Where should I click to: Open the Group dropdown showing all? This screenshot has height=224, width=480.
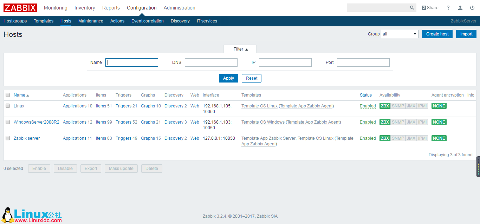tap(400, 34)
